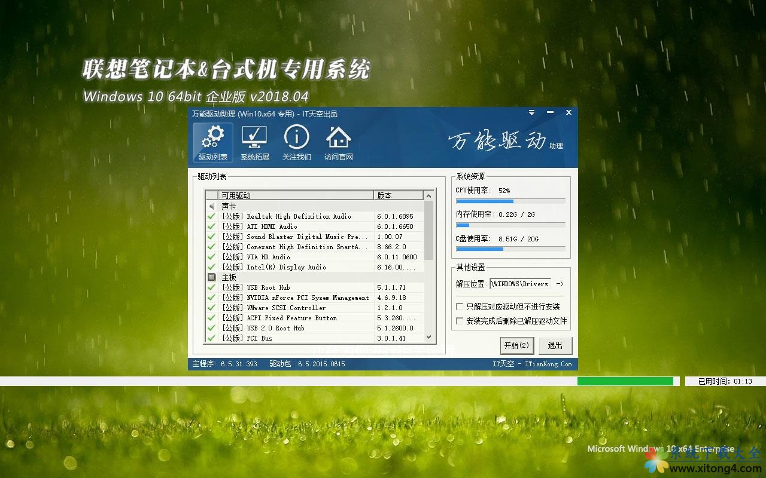
Task: Enable the 只解压对应驱动但不进行安装 checkbox
Action: coord(459,307)
